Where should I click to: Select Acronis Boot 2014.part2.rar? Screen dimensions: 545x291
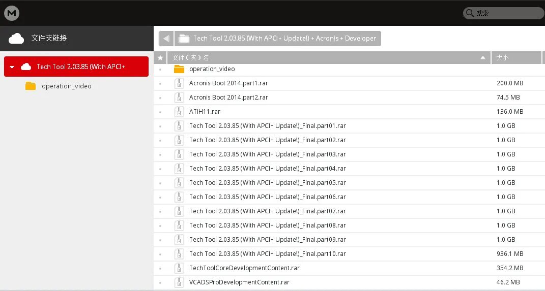(228, 98)
